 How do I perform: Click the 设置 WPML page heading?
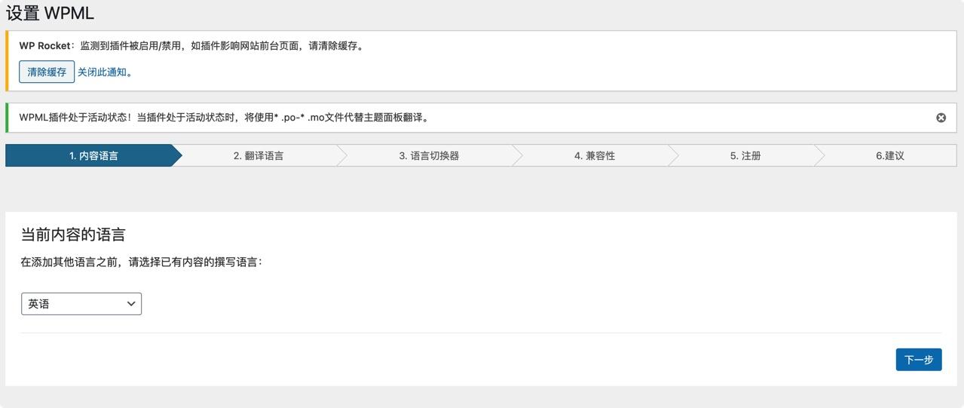point(50,14)
